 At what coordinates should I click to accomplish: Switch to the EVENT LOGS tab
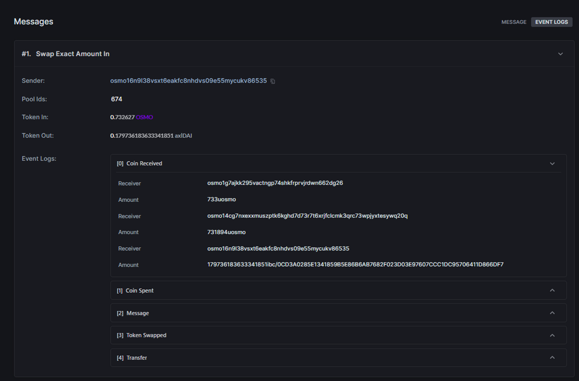pos(551,22)
